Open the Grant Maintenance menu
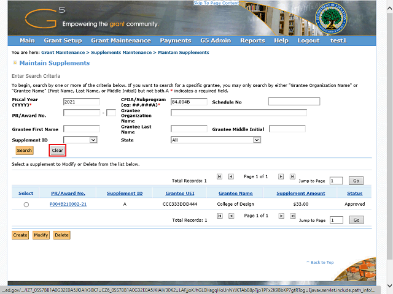The image size is (393, 294). [120, 40]
